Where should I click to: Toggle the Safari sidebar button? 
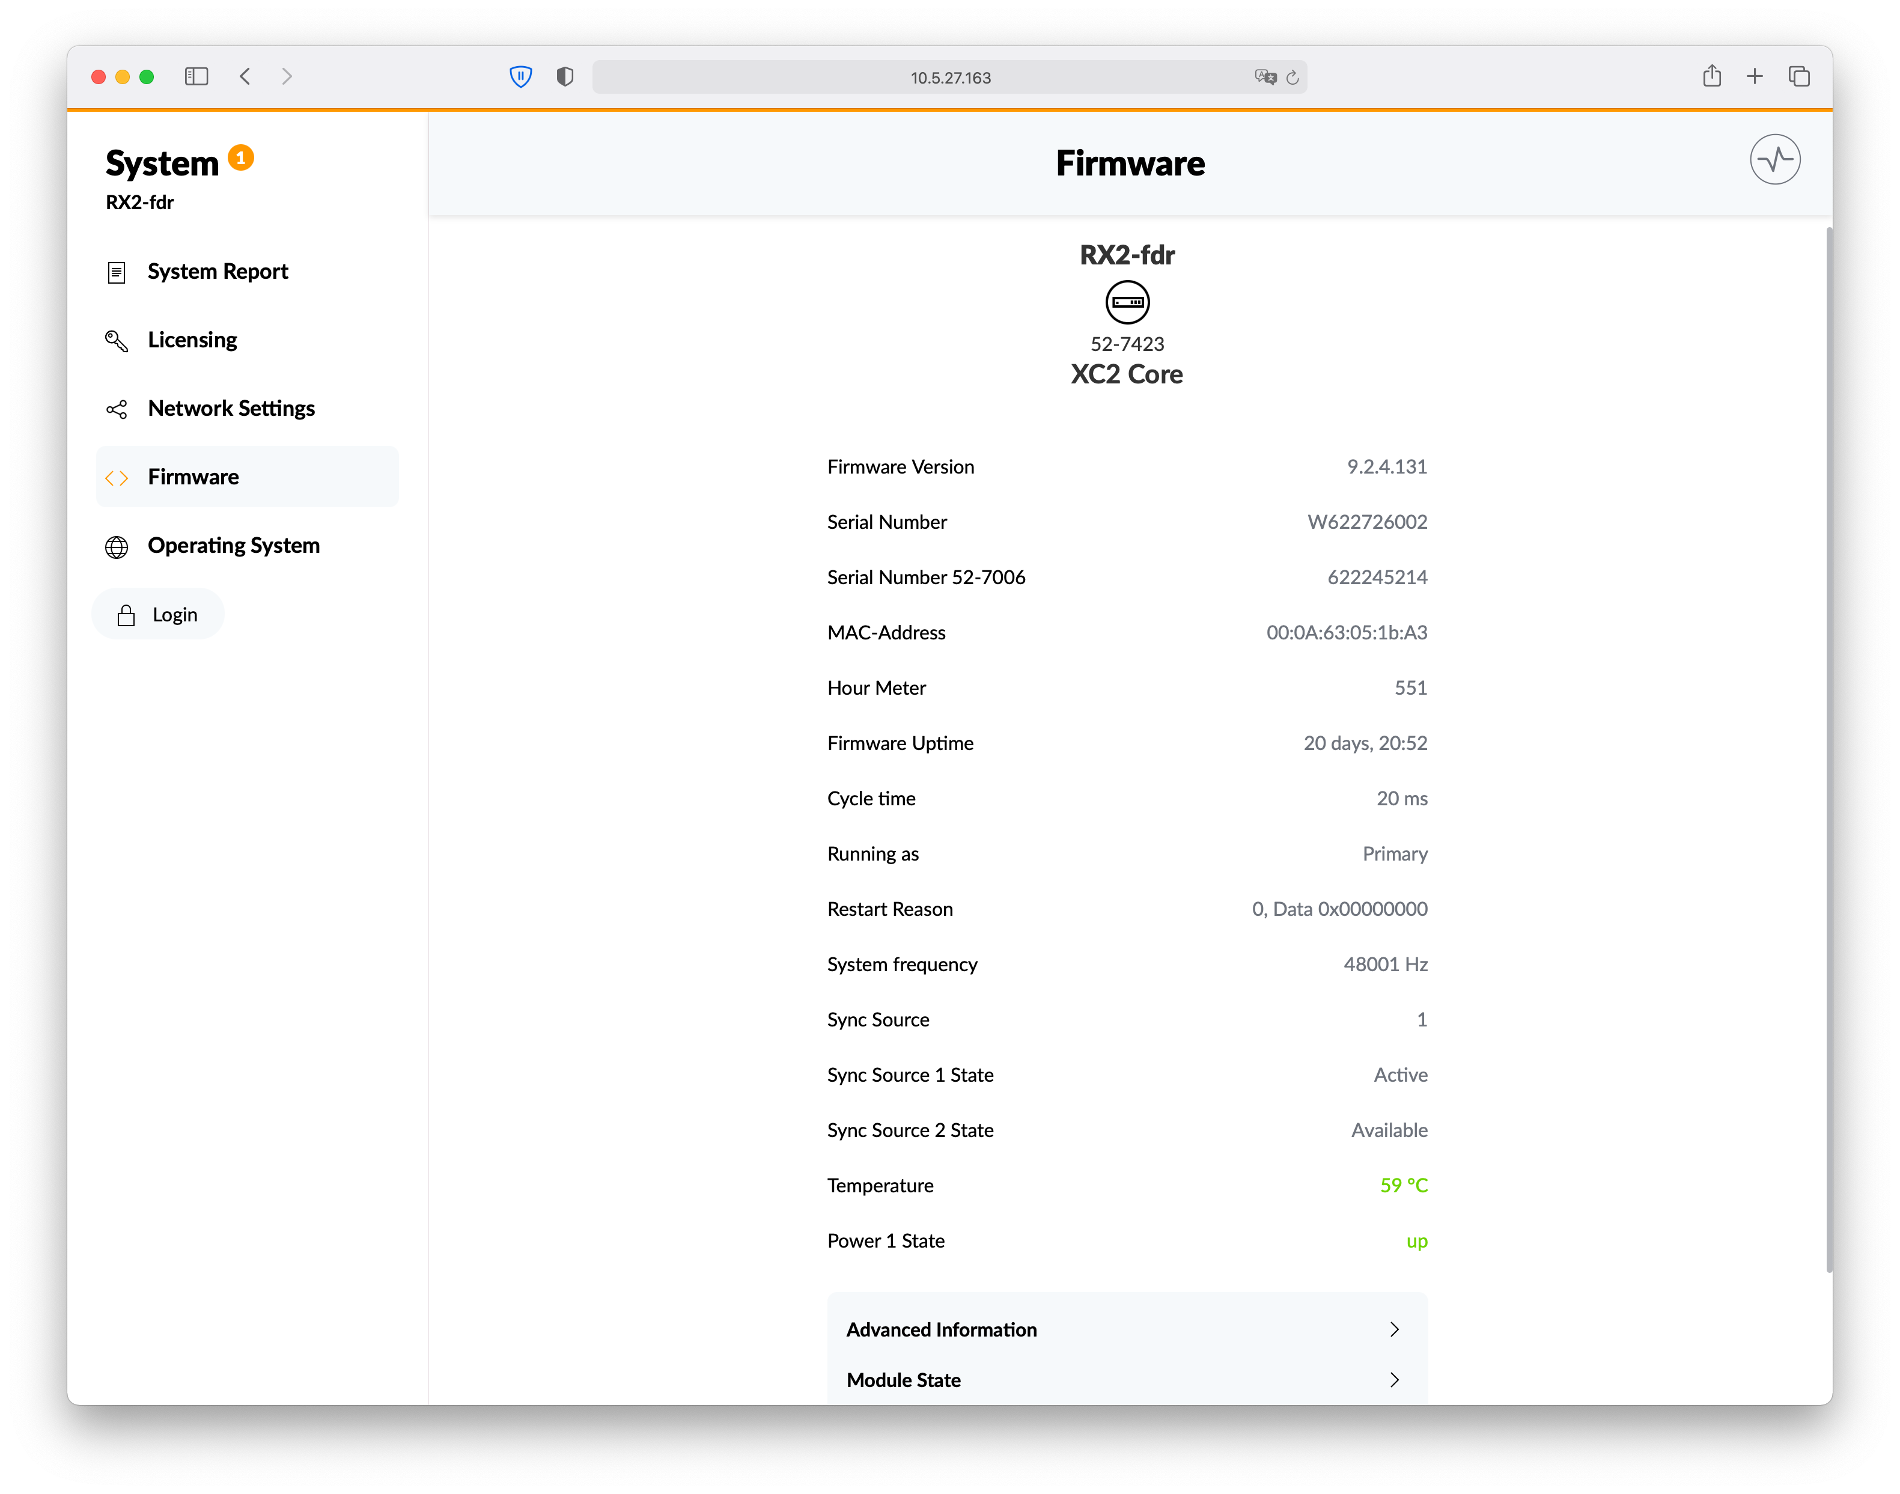click(196, 77)
